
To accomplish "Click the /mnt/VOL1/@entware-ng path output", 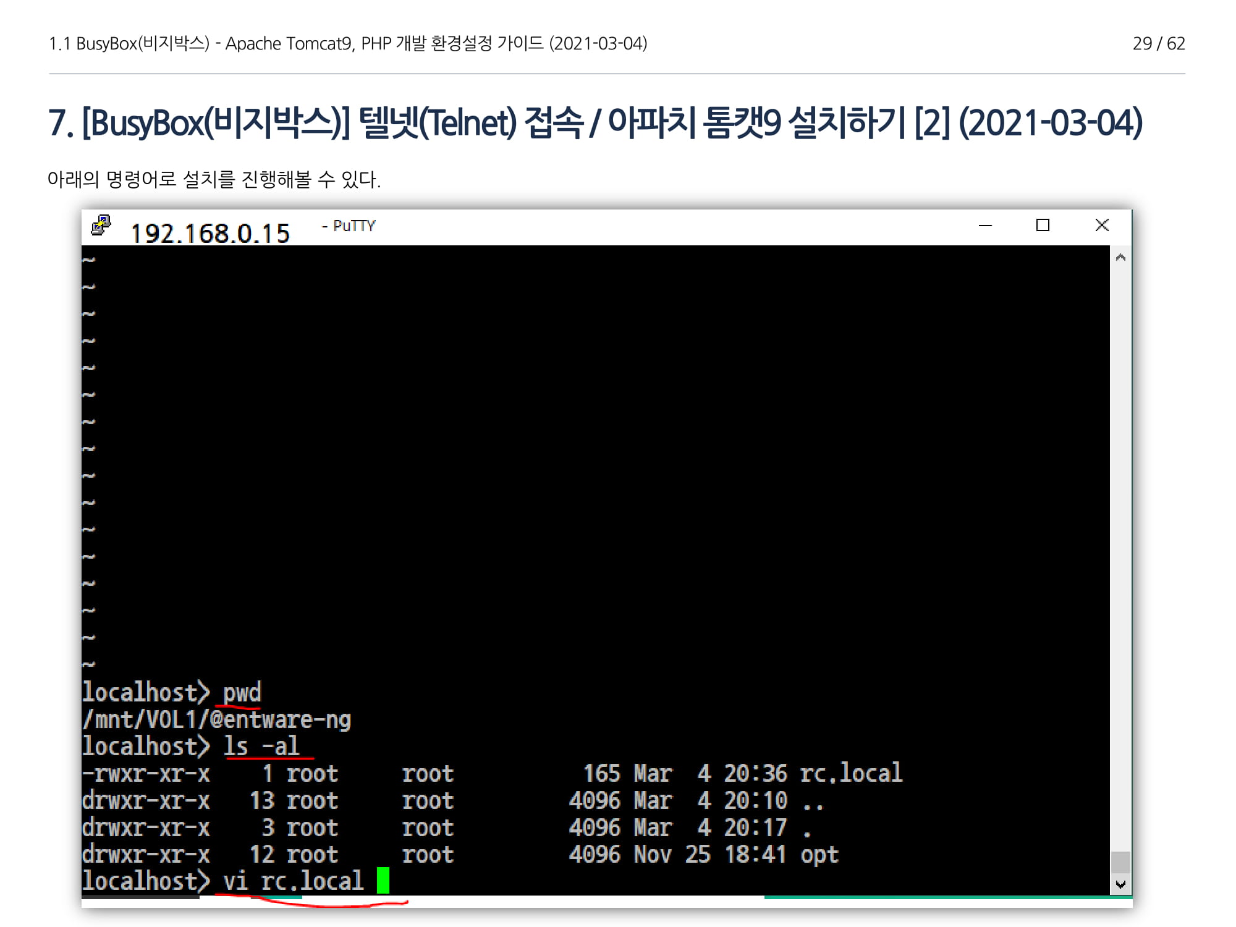I will coord(216,719).
